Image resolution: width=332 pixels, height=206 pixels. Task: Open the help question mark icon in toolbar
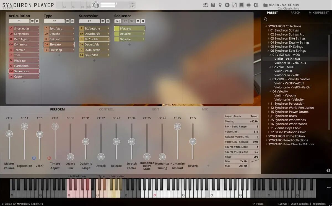[x=213, y=5]
